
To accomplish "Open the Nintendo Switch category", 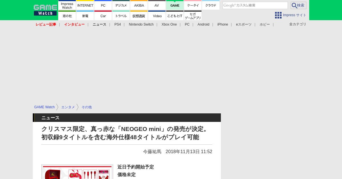I will [141, 24].
